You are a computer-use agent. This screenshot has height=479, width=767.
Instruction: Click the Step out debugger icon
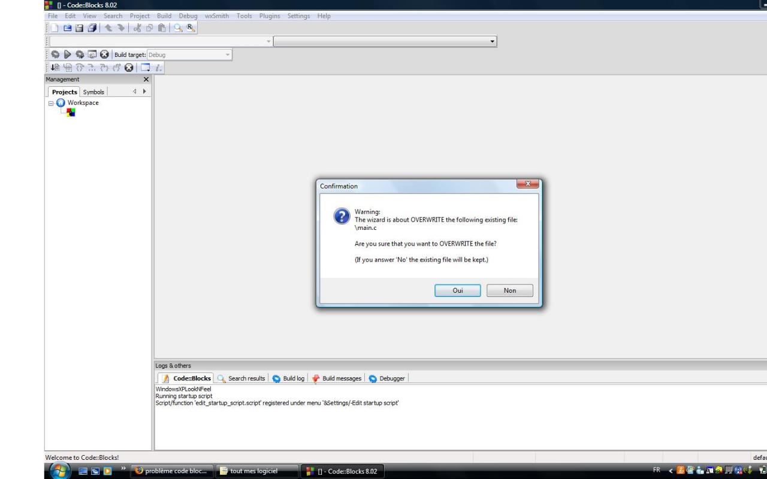tap(116, 68)
